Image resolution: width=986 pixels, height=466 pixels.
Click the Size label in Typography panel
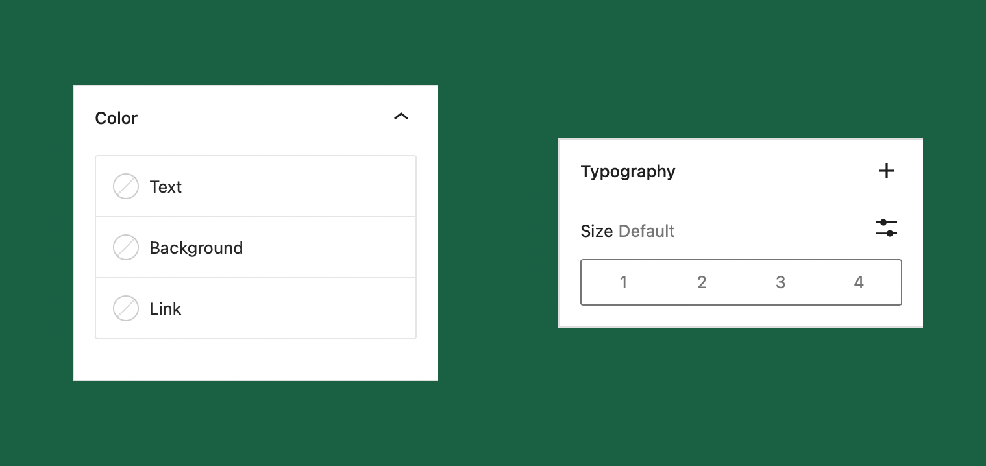pyautogui.click(x=597, y=231)
